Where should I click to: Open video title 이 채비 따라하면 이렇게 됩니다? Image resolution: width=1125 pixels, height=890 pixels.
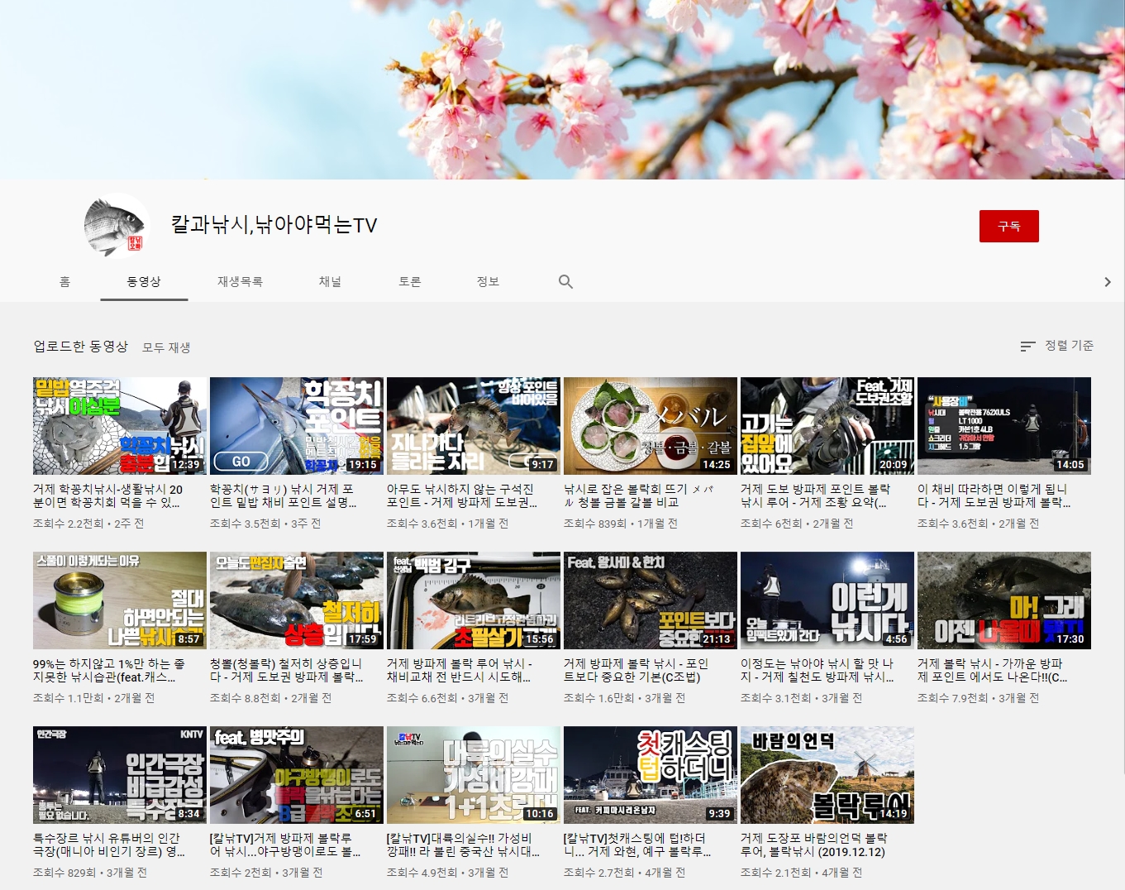tap(994, 495)
